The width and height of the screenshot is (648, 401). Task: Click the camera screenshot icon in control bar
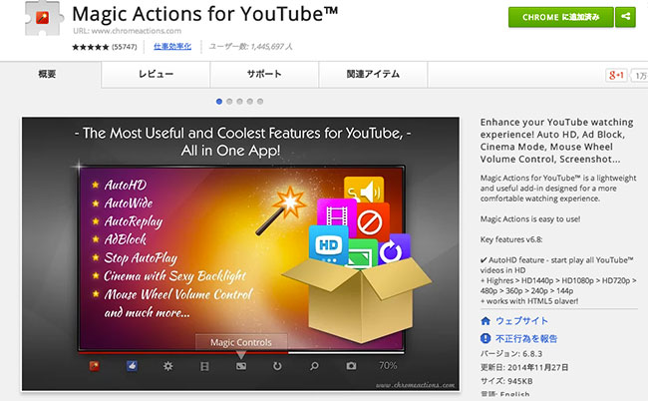[351, 366]
